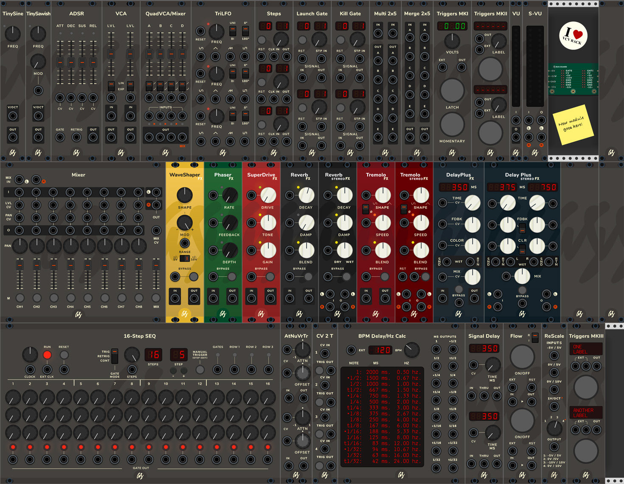Image resolution: width=624 pixels, height=484 pixels.
Task: Click the DelayPlus mono TIME knob
Action: pyautogui.click(x=472, y=203)
